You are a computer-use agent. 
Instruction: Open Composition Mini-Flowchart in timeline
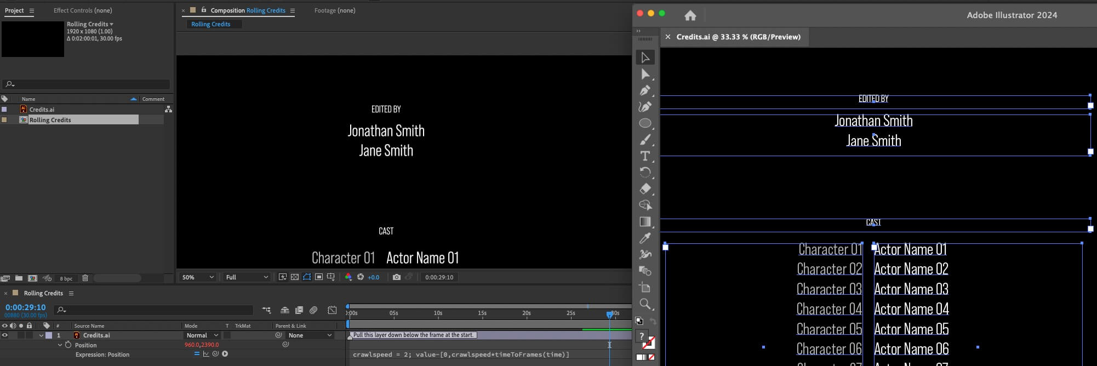click(266, 310)
